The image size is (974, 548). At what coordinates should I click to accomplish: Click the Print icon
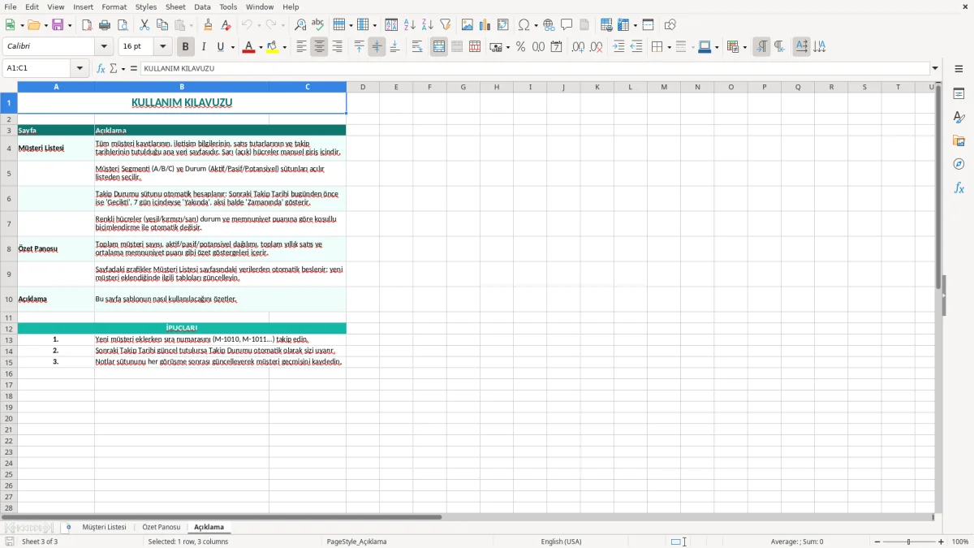click(105, 25)
